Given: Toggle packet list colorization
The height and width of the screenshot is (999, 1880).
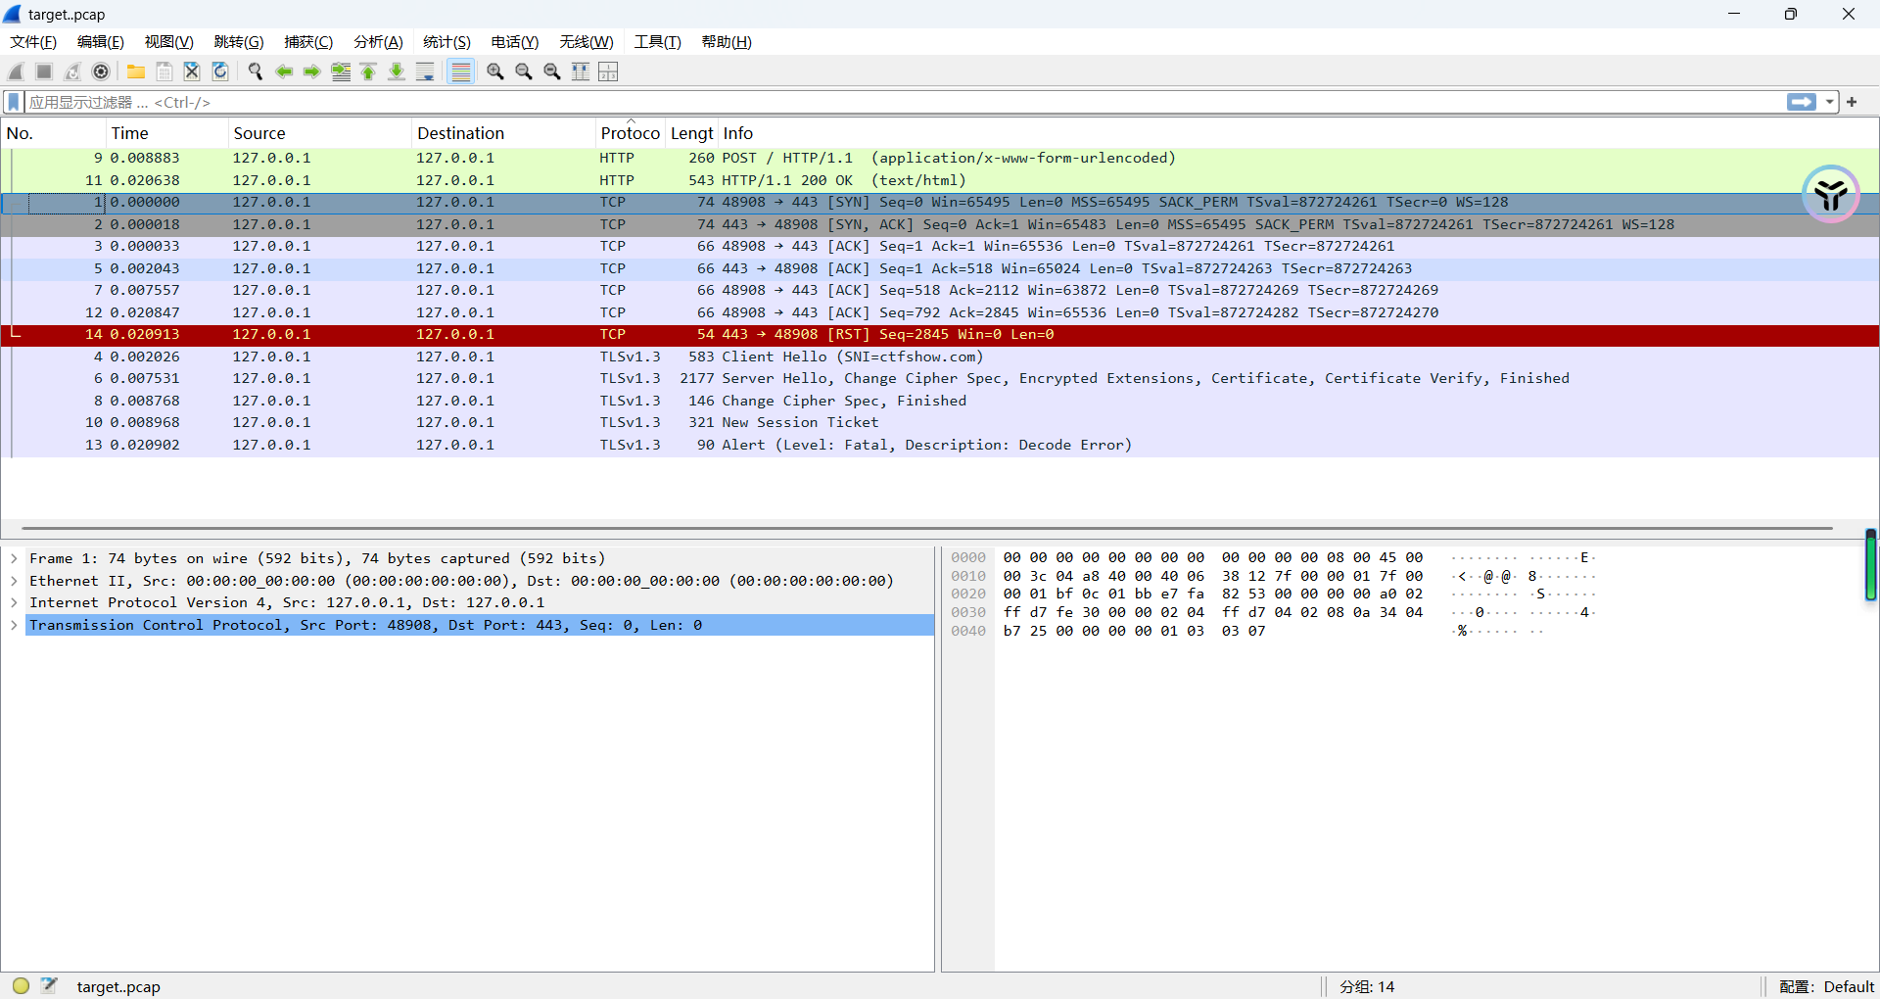Looking at the screenshot, I should point(460,71).
